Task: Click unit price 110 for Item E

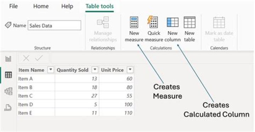Action: 117,113
